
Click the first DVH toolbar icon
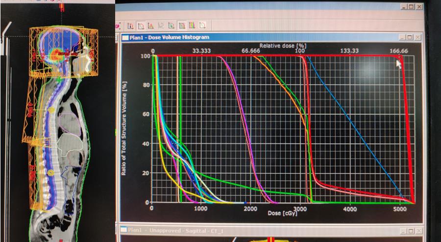pyautogui.click(x=131, y=25)
